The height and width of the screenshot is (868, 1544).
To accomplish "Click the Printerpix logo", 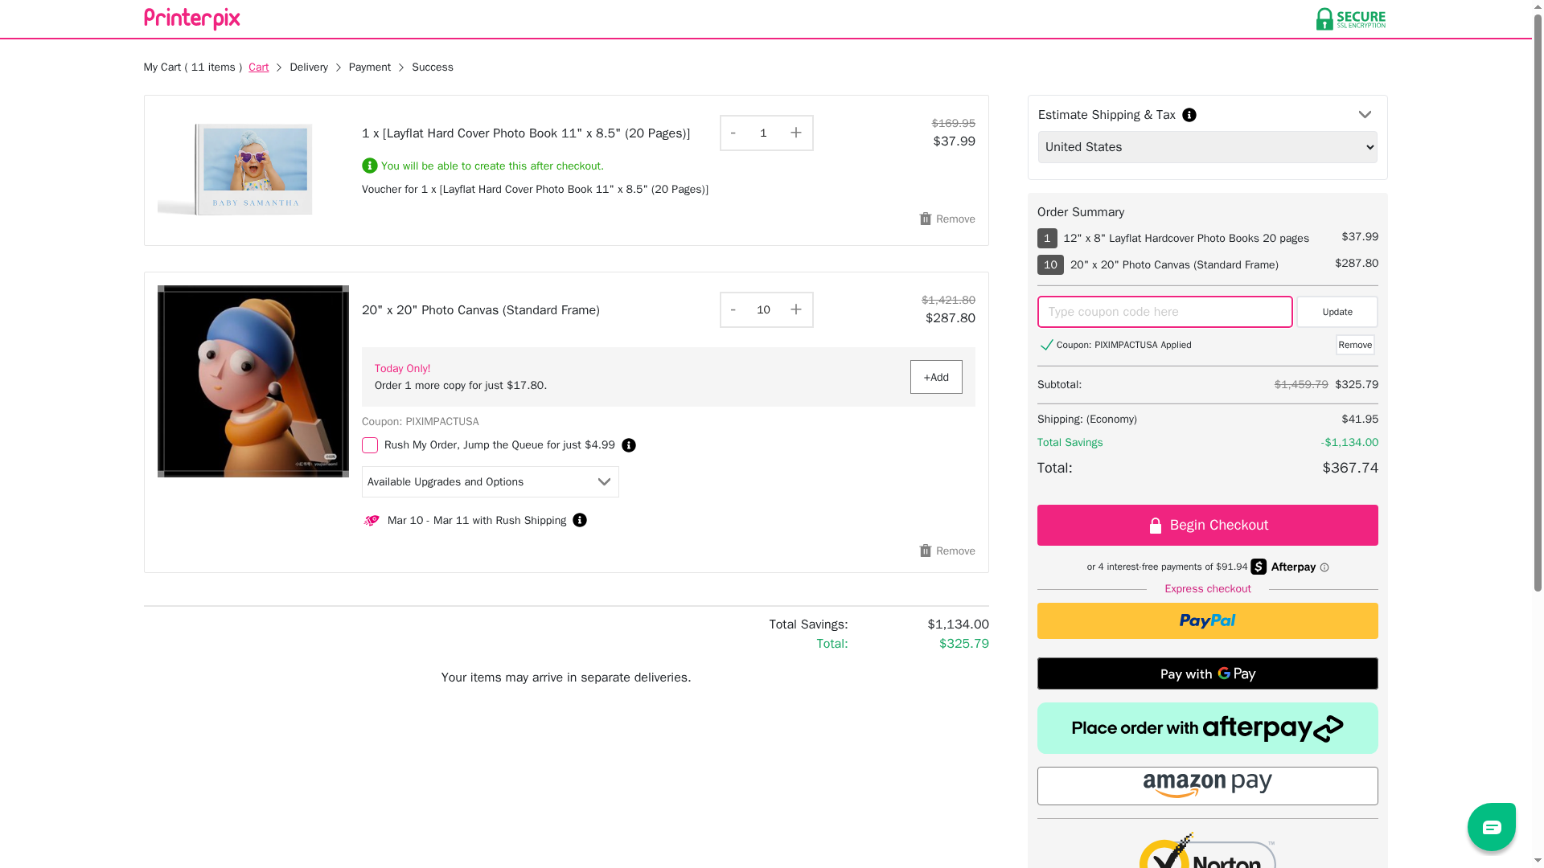I will [191, 18].
